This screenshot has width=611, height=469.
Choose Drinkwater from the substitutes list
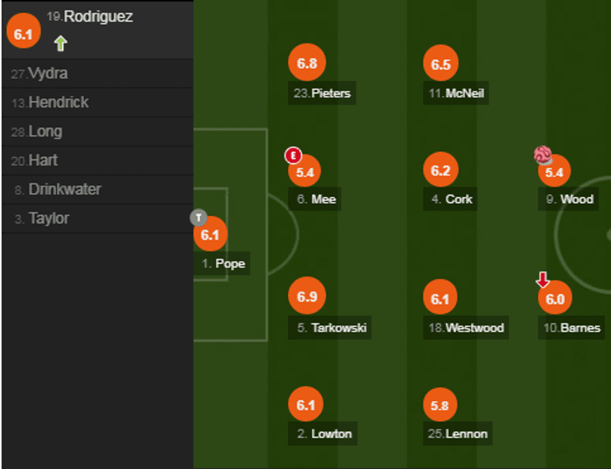click(x=65, y=189)
